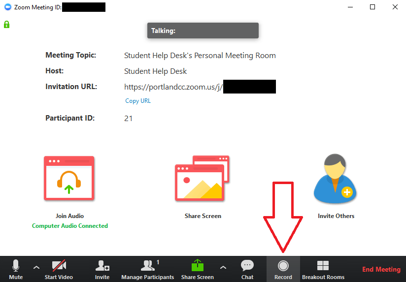The image size is (406, 282).
Task: Click 'Student Help Desk's Personal Meeting Room' text
Action: coord(200,56)
